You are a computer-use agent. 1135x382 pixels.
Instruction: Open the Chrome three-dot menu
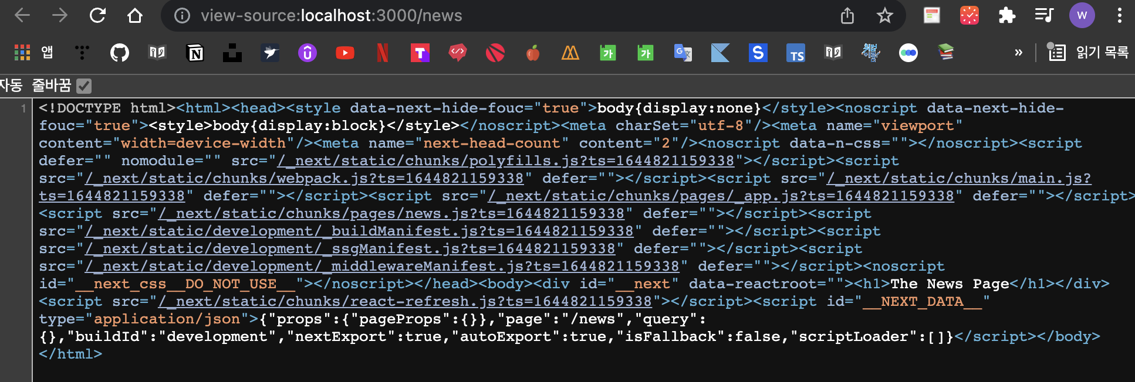point(1120,16)
